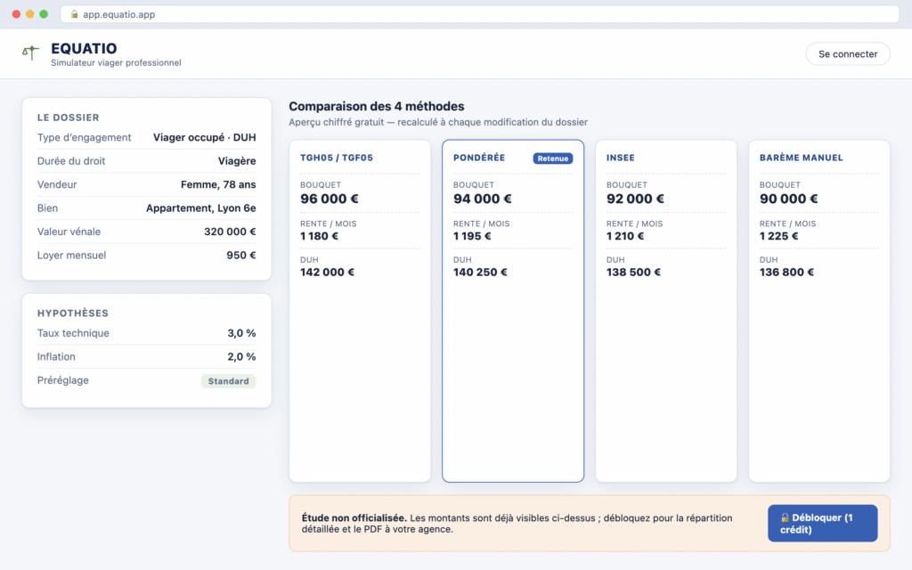The width and height of the screenshot is (912, 570).
Task: Click the Se connecter button
Action: tap(848, 54)
